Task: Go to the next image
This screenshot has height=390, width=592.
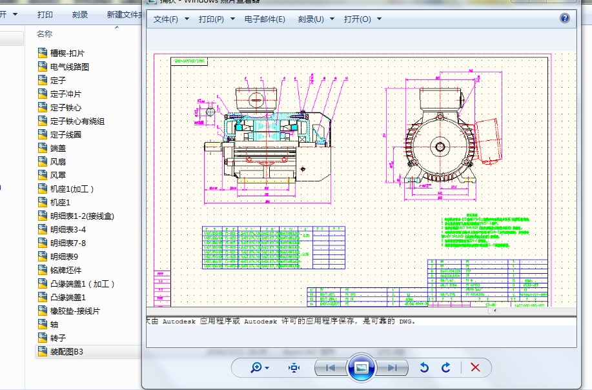Action: coord(392,367)
